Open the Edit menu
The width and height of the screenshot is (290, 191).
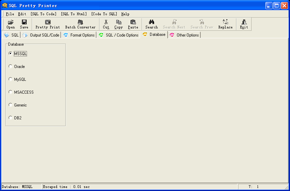pyautogui.click(x=22, y=14)
